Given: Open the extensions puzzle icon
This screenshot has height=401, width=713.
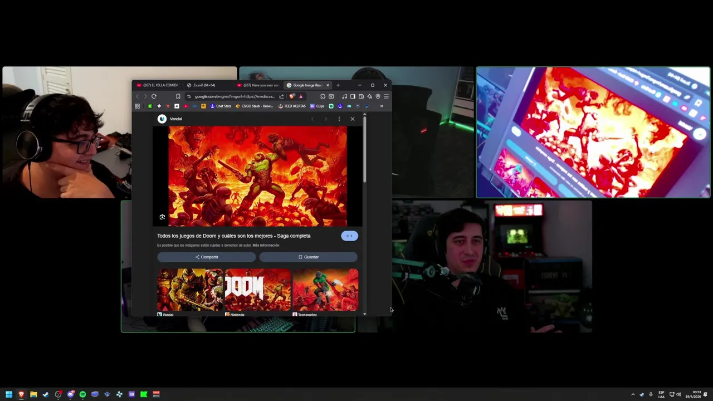Looking at the screenshot, I should pos(323,96).
